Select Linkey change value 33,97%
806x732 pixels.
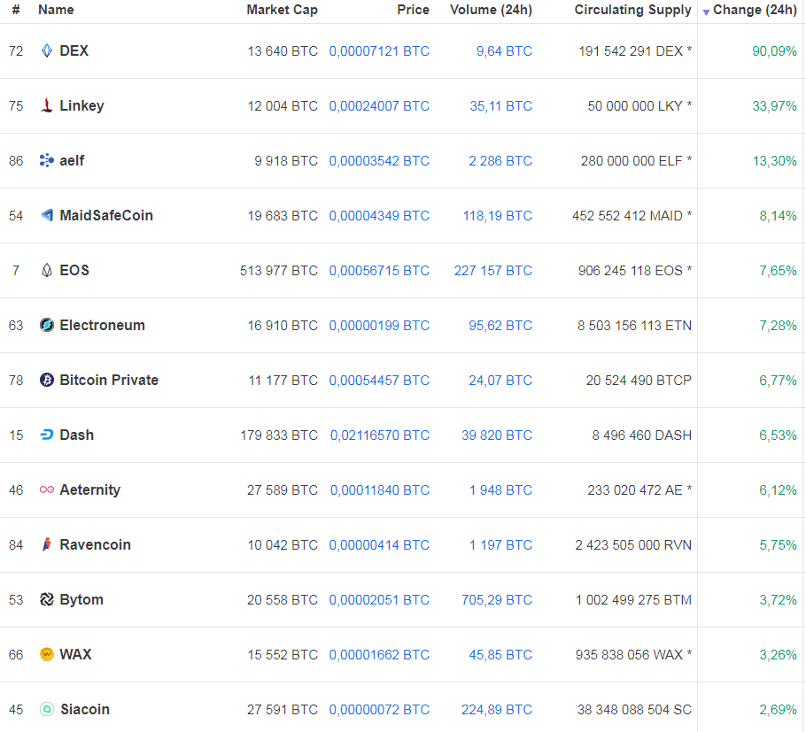coord(775,106)
